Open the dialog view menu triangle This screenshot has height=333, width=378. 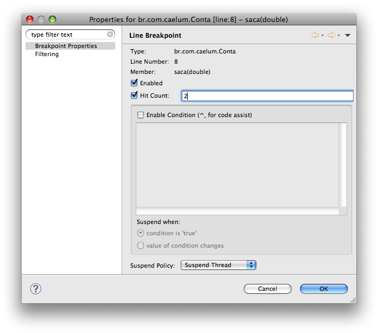click(x=348, y=35)
